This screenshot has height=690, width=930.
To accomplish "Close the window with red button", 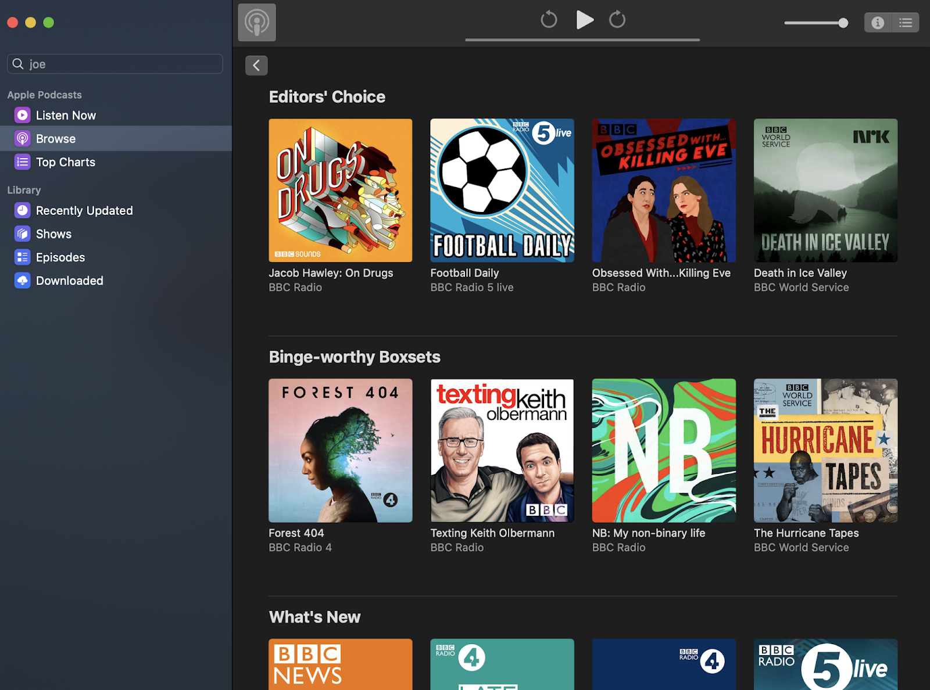I will pos(13,23).
